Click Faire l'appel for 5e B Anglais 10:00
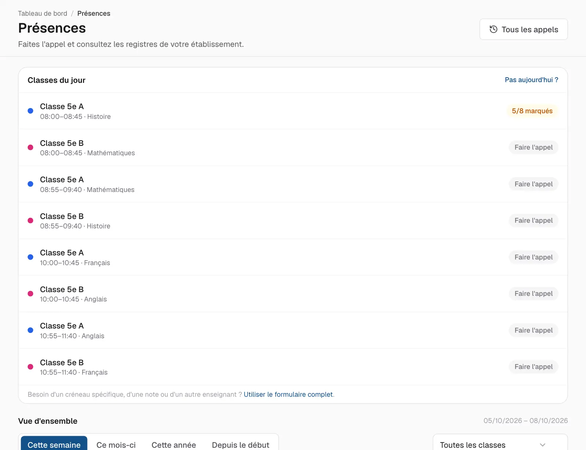Viewport: 586px width, 450px height. click(533, 294)
